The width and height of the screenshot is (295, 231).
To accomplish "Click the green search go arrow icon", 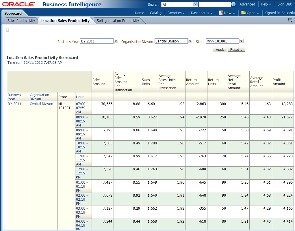I will pos(233,4).
